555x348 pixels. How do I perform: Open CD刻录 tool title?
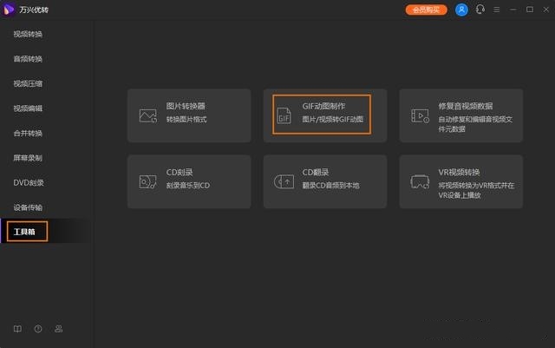click(180, 172)
